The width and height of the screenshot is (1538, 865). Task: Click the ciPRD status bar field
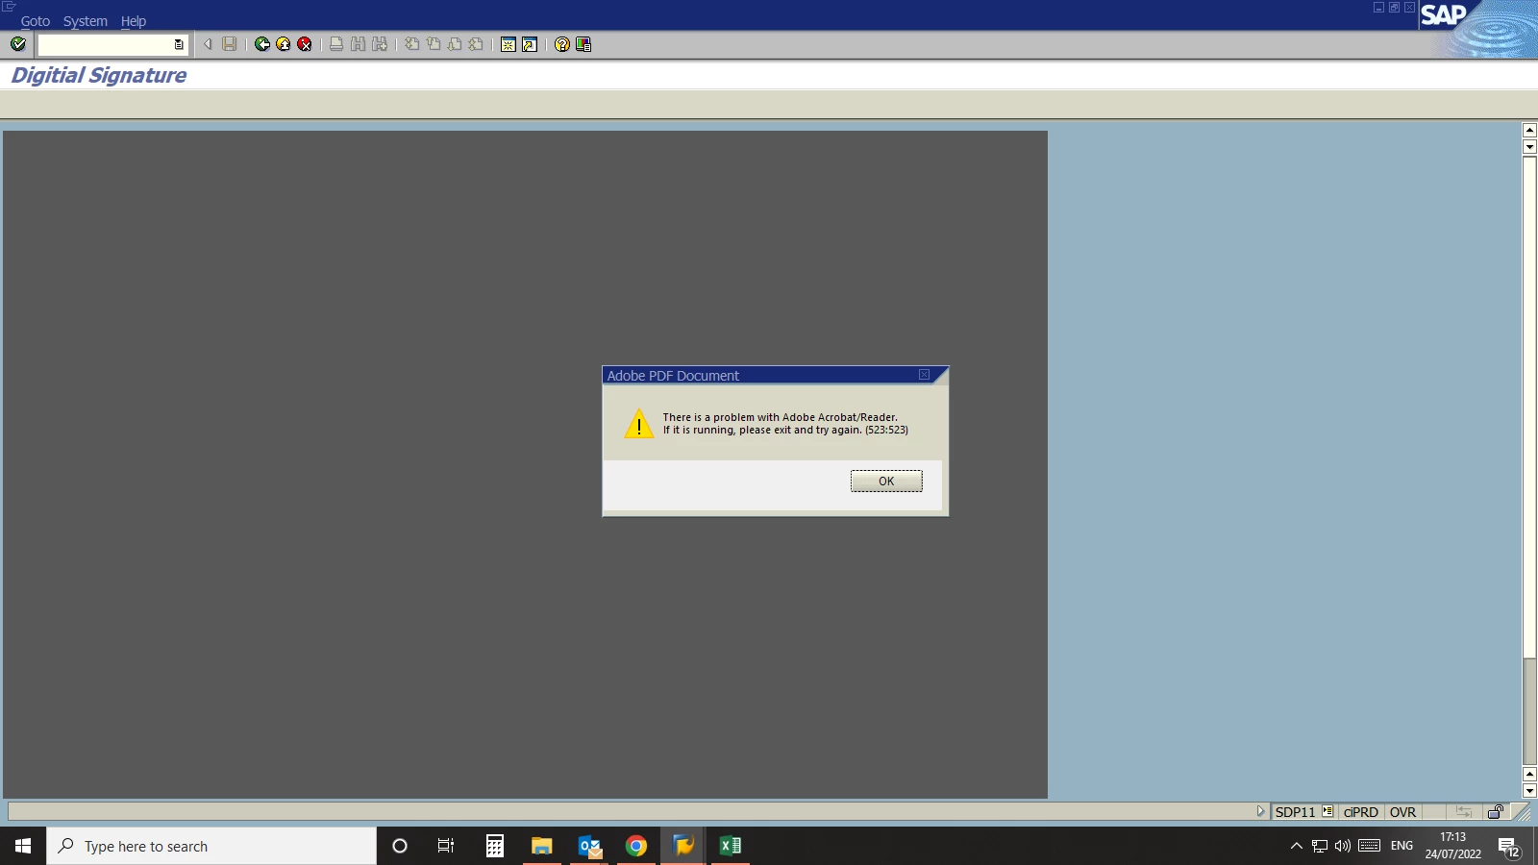(x=1360, y=812)
